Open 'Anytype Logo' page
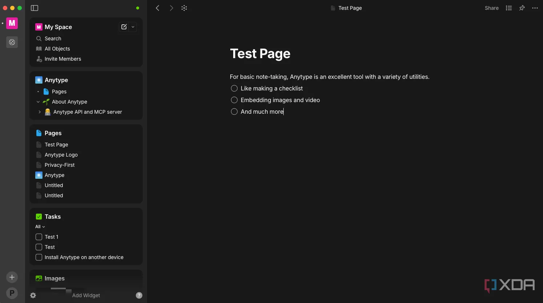 pos(61,155)
